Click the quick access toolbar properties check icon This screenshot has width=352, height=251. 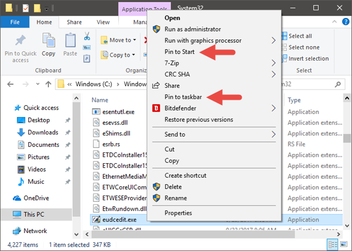26,9
